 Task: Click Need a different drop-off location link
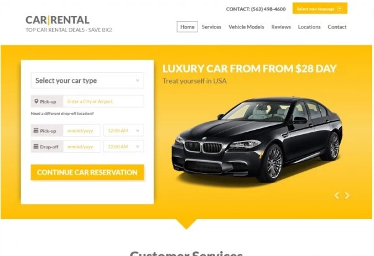(63, 114)
